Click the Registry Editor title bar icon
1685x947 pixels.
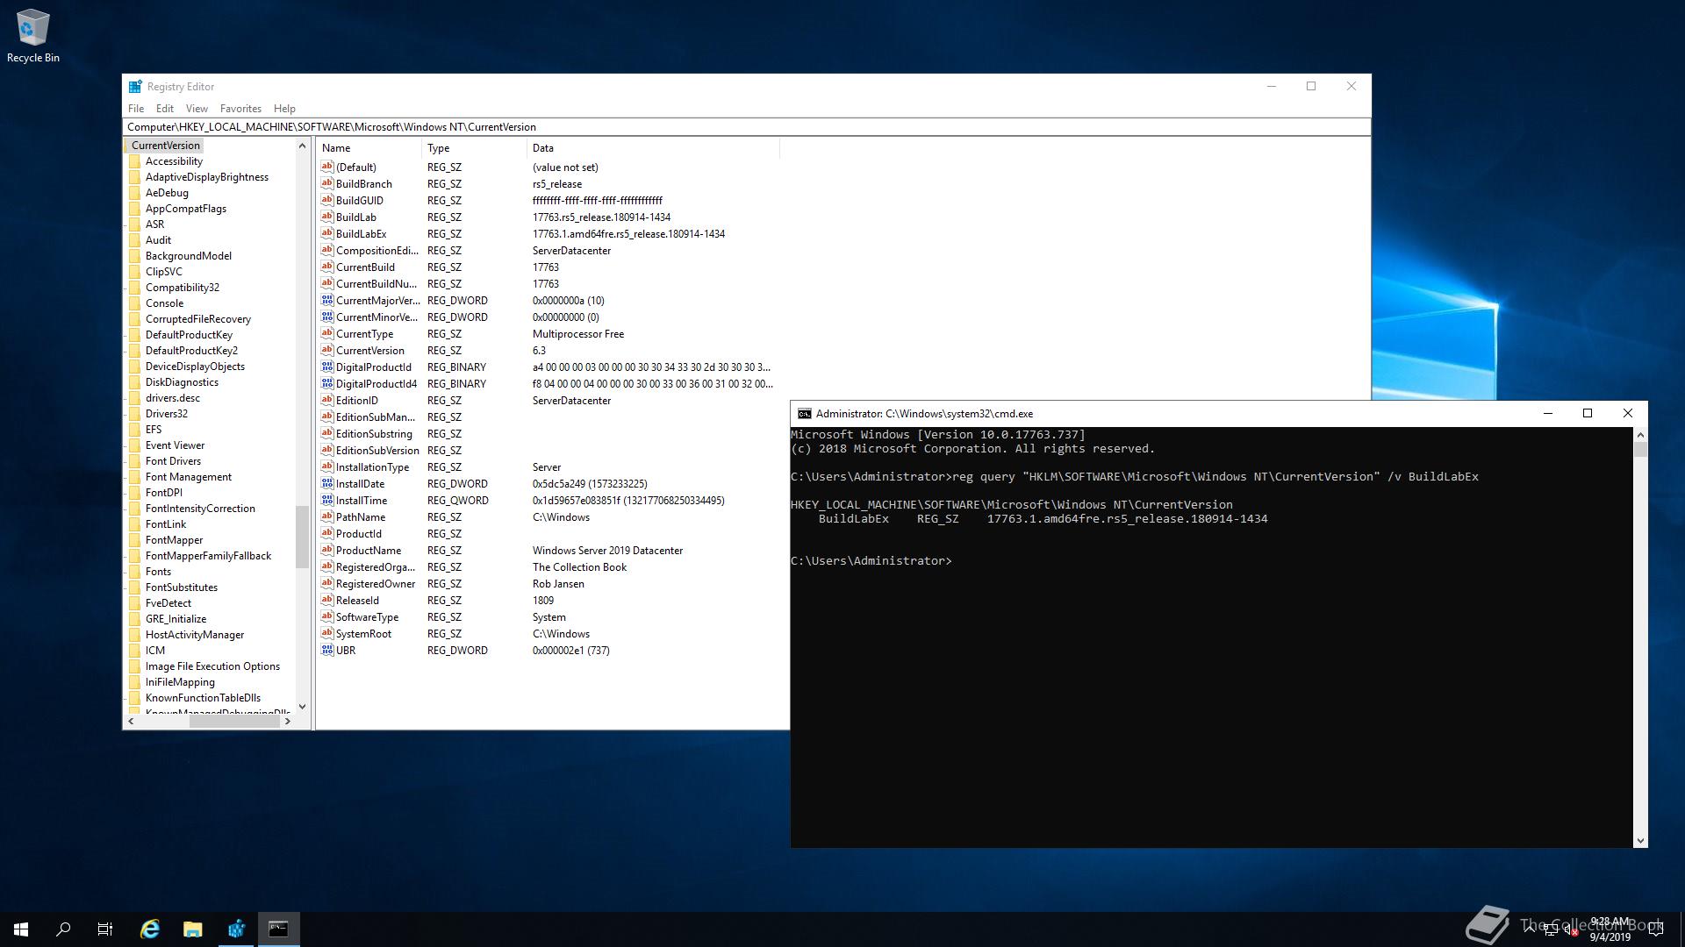coord(135,86)
